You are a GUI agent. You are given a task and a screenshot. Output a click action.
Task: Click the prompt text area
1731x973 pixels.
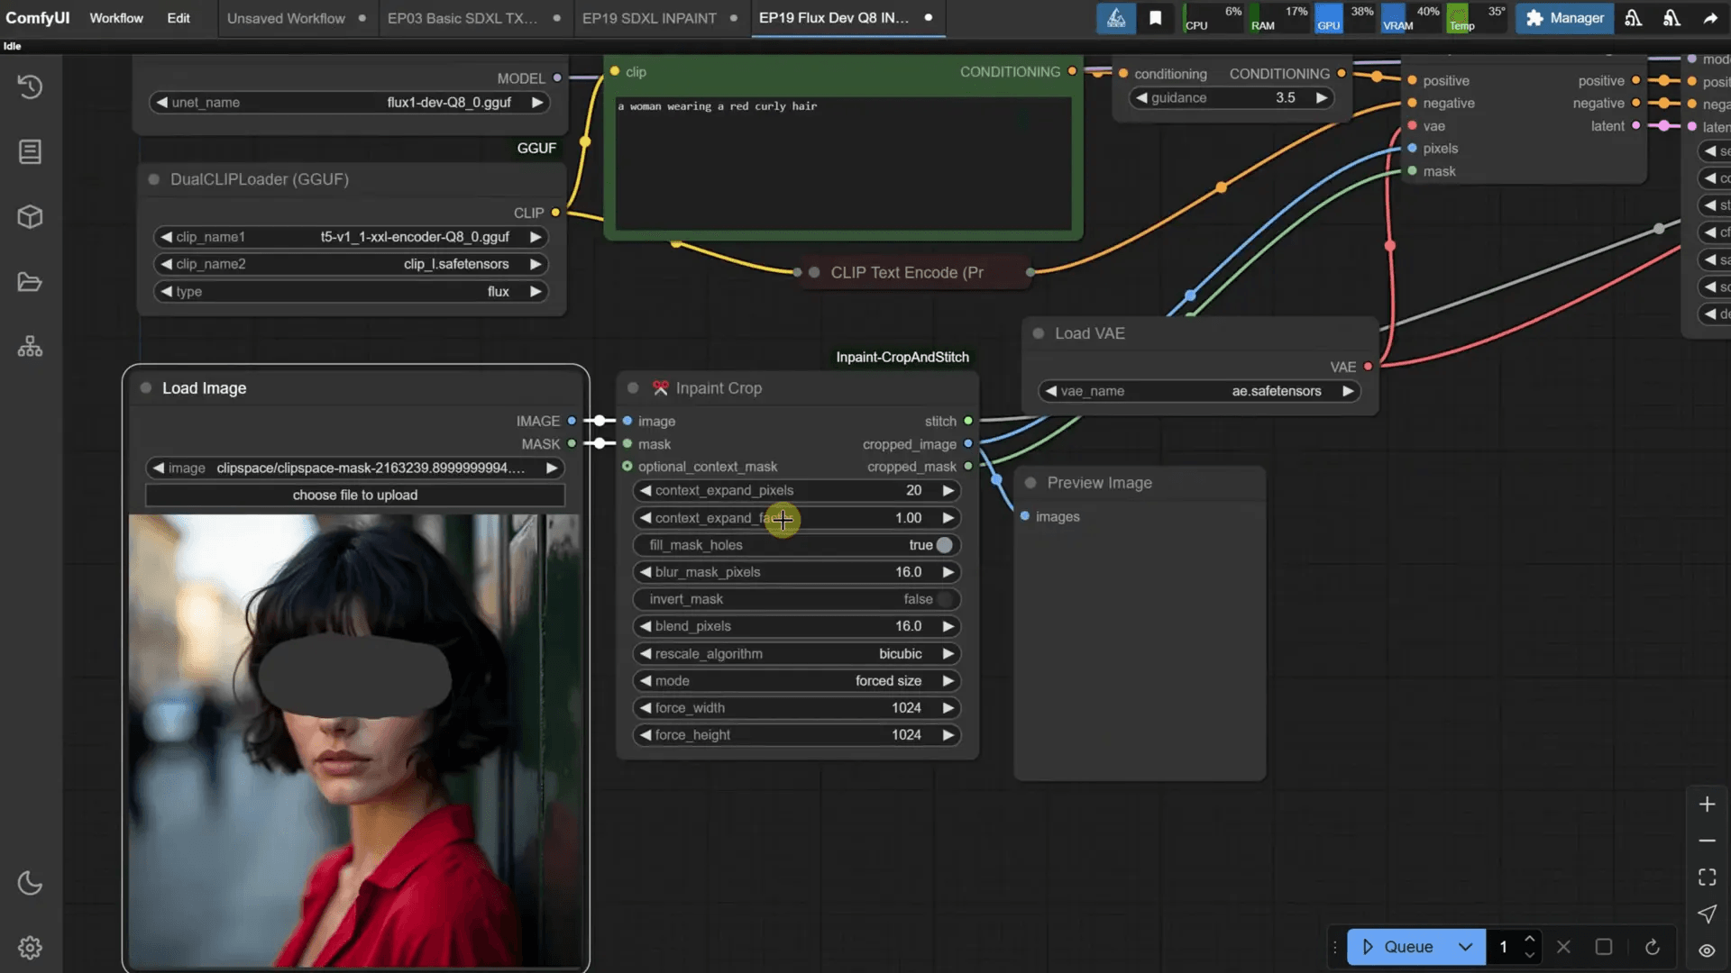point(844,162)
